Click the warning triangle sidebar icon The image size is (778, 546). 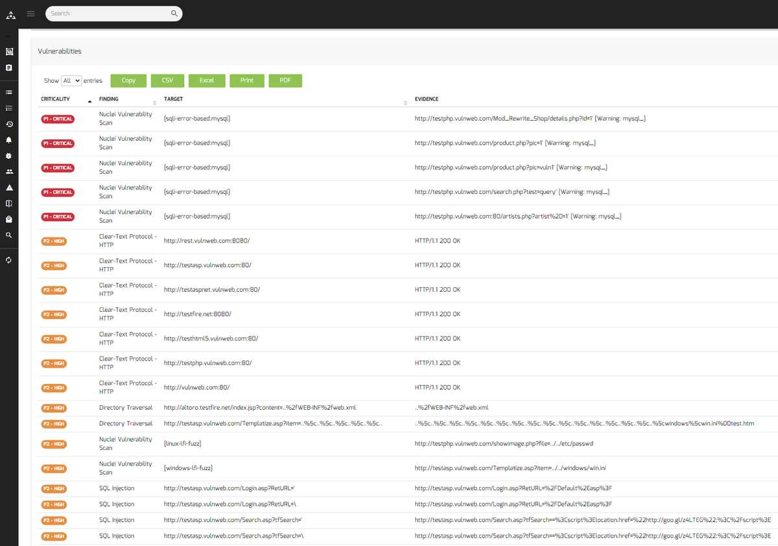(x=9, y=187)
